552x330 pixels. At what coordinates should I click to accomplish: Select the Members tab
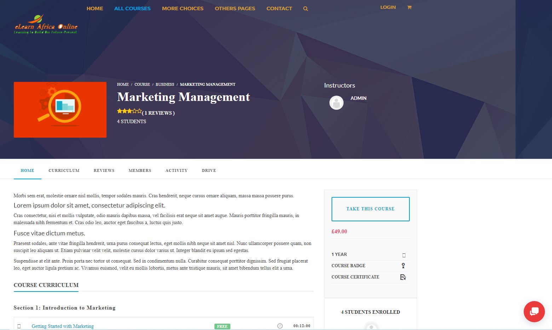pyautogui.click(x=140, y=170)
